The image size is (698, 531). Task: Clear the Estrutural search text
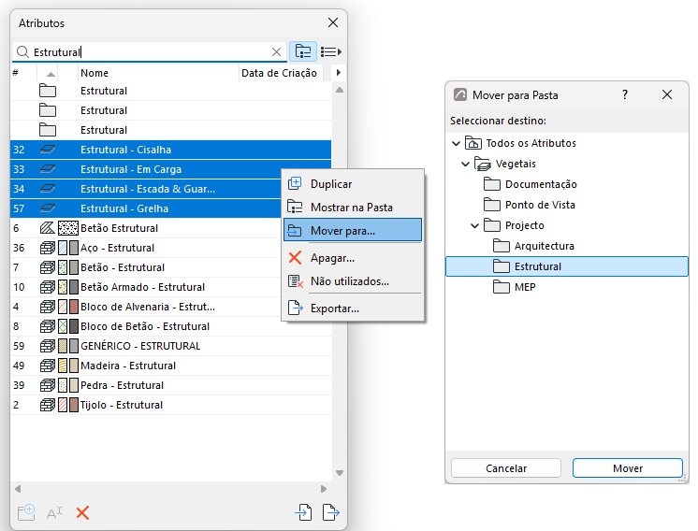[276, 52]
